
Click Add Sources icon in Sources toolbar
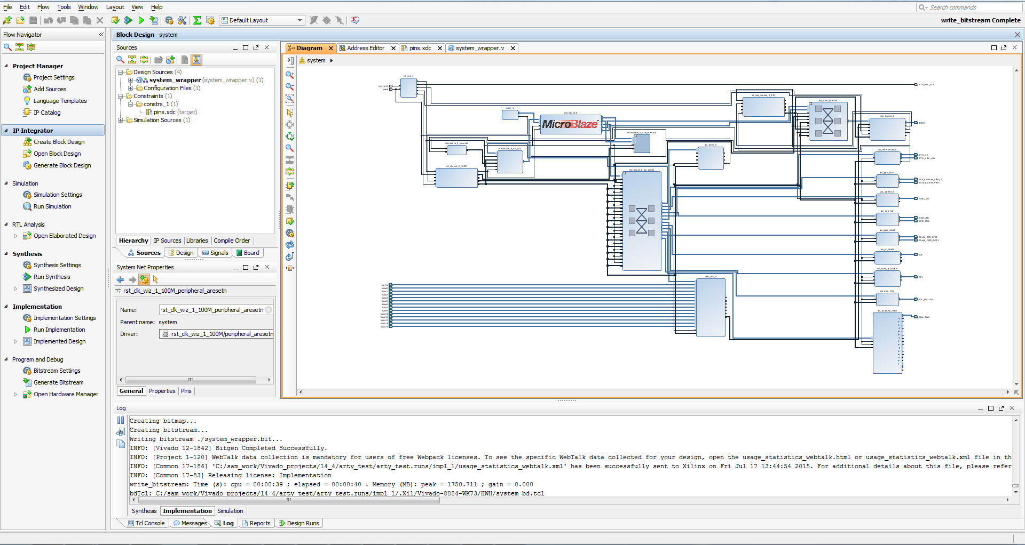point(170,60)
